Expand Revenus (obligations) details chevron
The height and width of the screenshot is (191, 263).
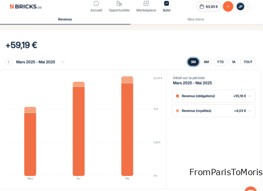(250, 96)
